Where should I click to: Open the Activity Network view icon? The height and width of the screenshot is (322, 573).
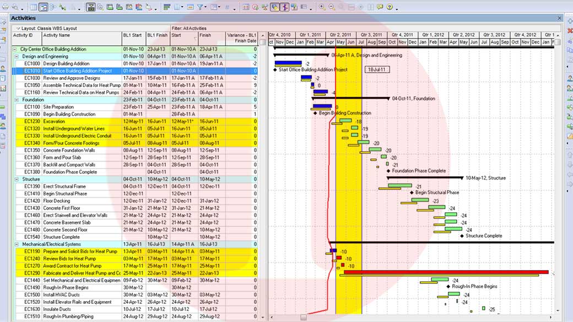53,7
